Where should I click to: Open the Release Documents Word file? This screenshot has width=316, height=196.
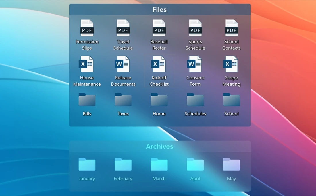(x=123, y=64)
